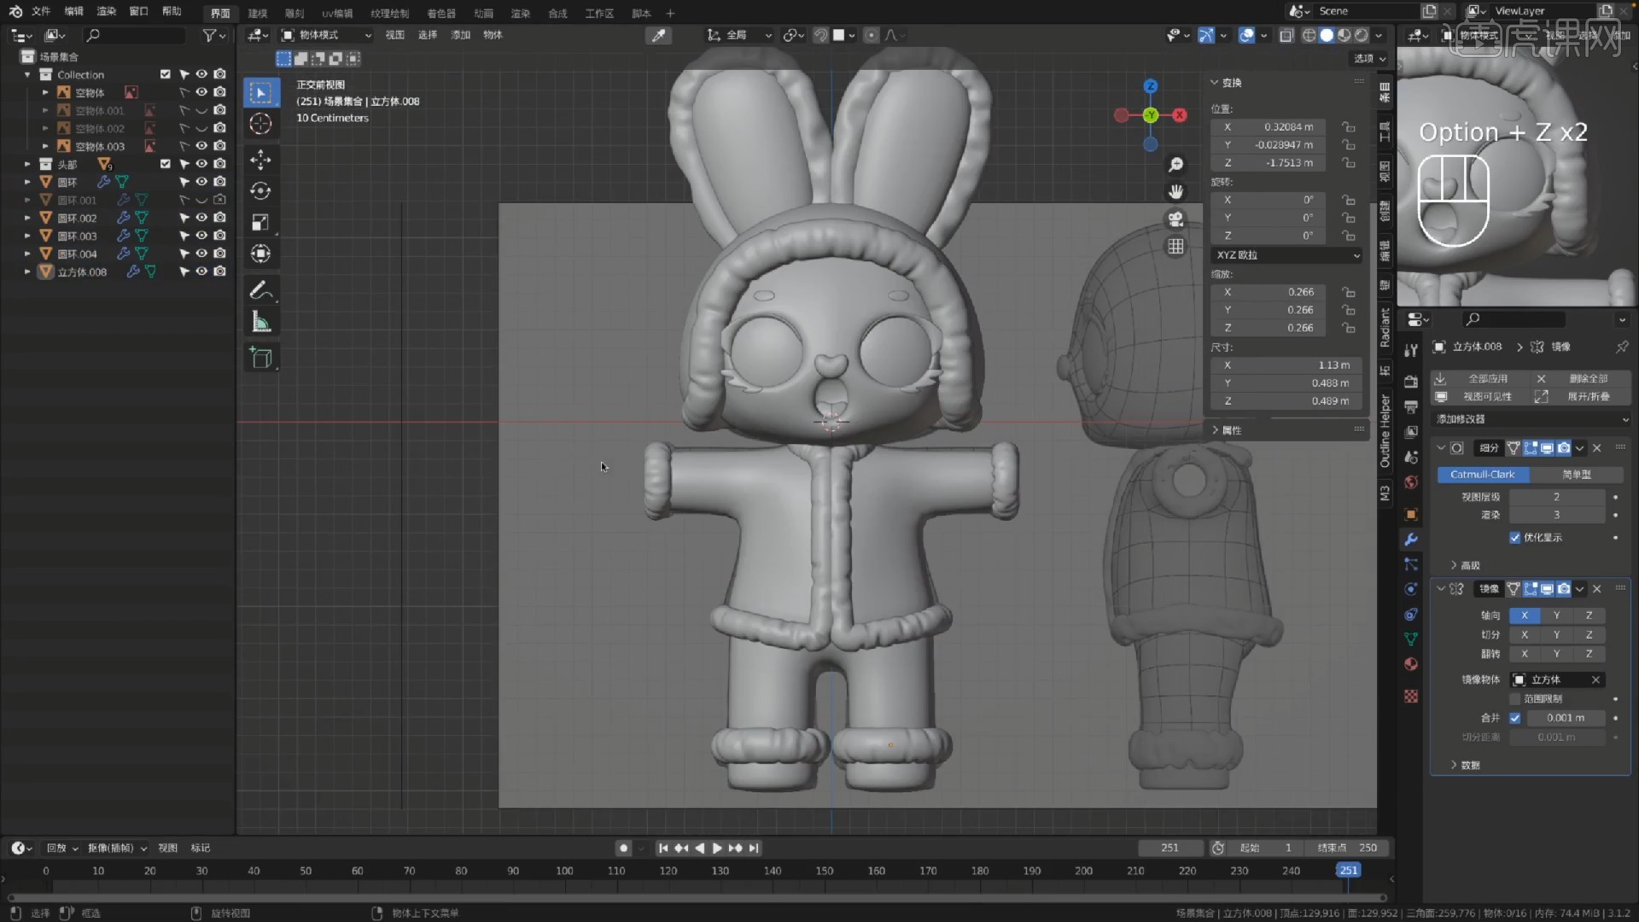
Task: Select the Select Box tool in toolbar
Action: [x=261, y=92]
